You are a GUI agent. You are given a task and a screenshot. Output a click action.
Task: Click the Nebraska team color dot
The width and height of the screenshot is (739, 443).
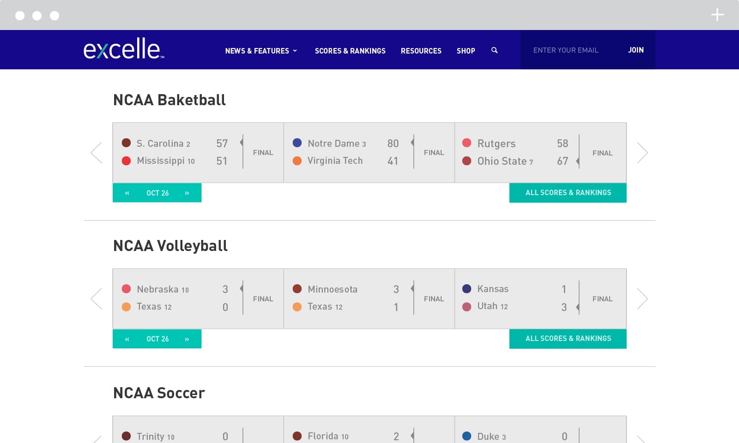(126, 289)
